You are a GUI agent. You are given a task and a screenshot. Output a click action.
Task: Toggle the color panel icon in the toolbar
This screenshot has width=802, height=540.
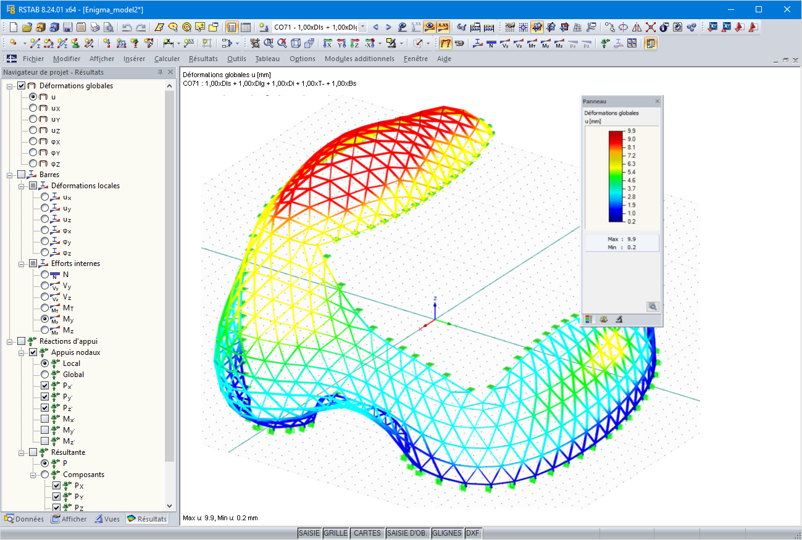[651, 43]
